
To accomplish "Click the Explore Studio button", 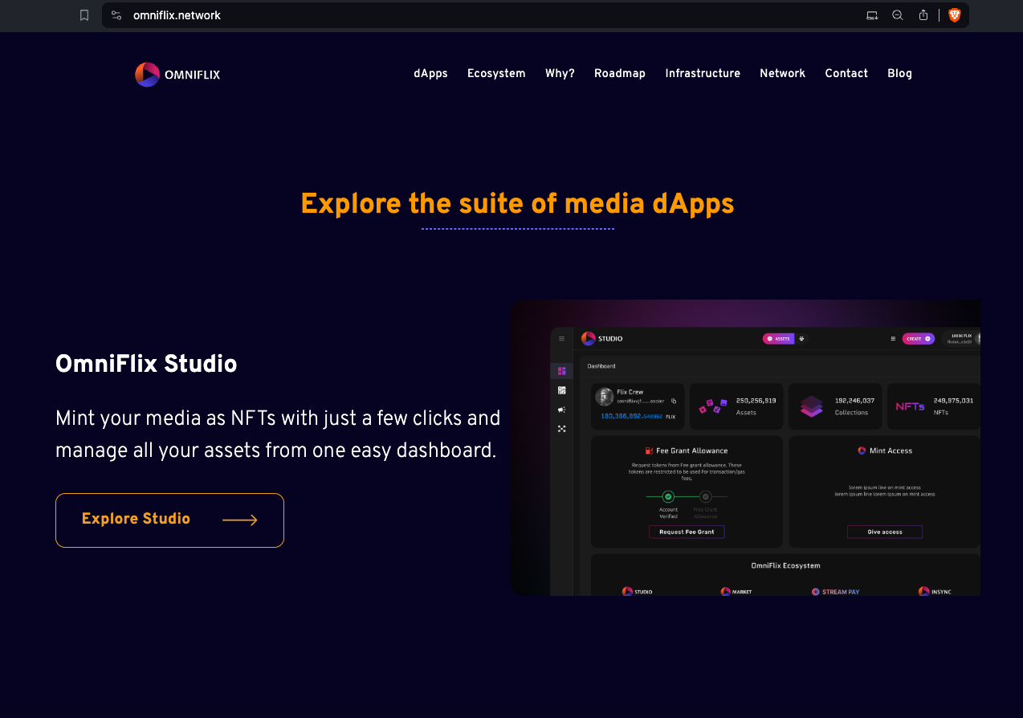I will point(169,520).
